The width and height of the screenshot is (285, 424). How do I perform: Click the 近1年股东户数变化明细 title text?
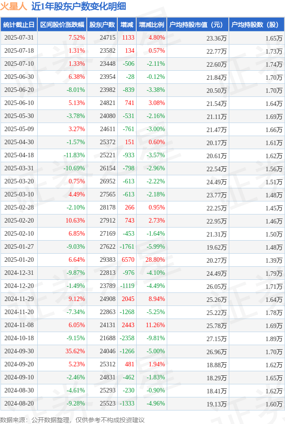pos(79,6)
